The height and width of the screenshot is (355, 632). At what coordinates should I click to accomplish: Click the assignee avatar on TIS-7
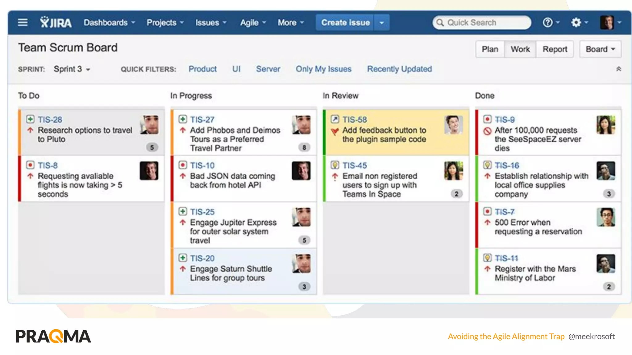point(606,217)
